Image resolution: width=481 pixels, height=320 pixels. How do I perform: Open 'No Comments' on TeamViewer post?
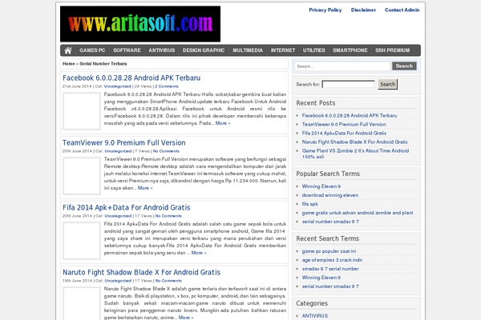166,151
